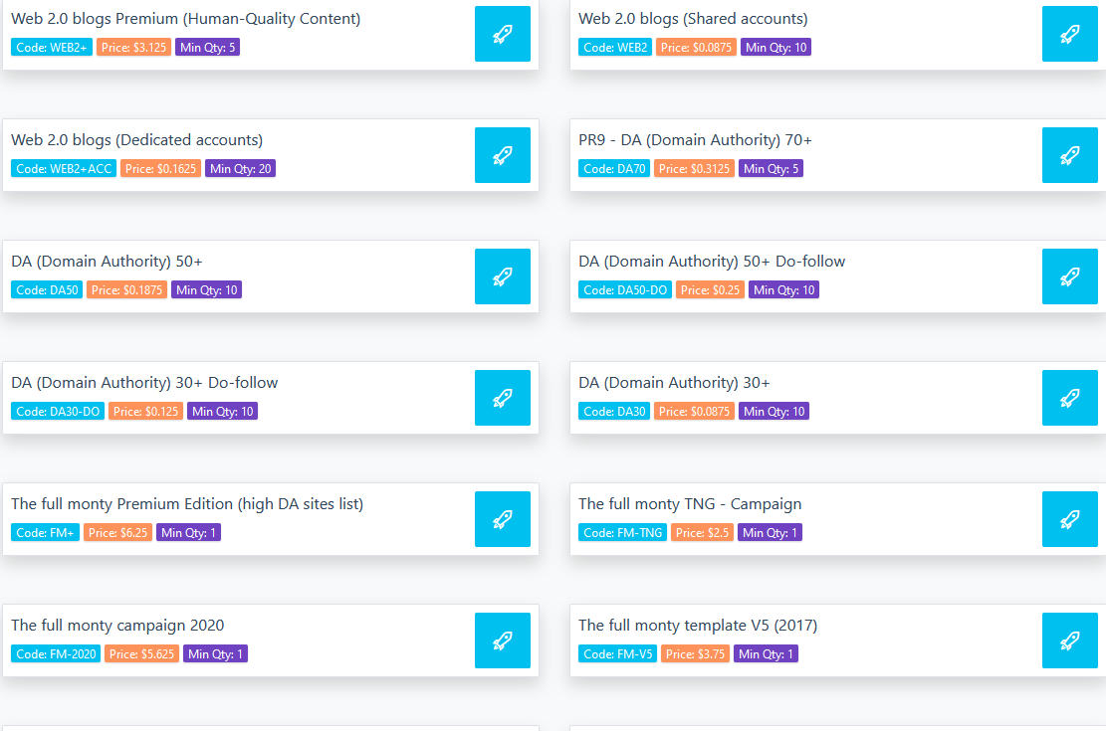Click rocket for DA 50+ Do-follow
1106x731 pixels.
pyautogui.click(x=1069, y=276)
